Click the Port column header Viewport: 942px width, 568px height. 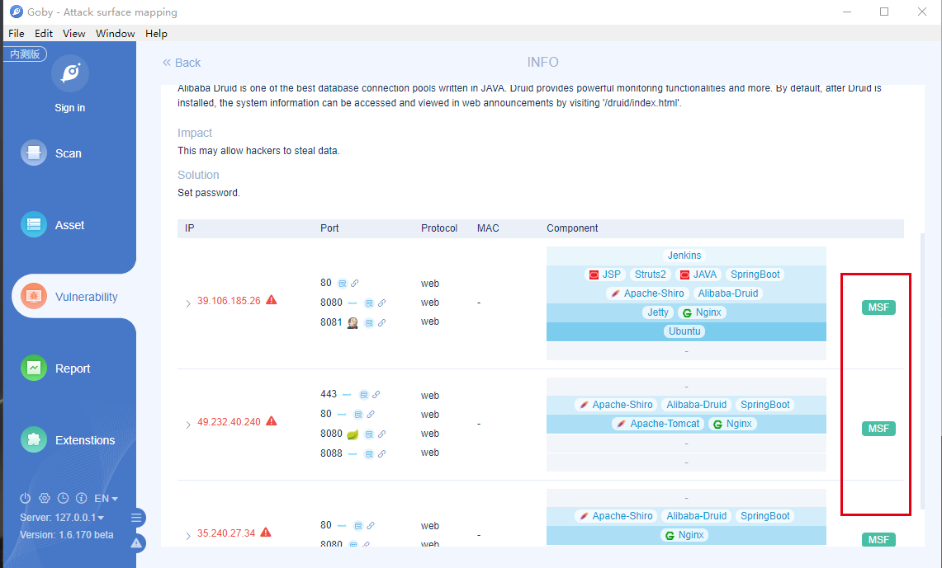point(329,228)
